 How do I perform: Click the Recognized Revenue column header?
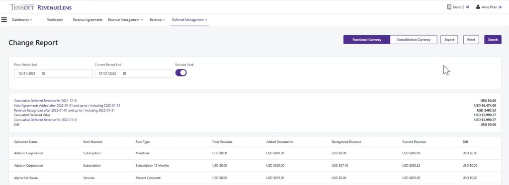[x=346, y=142]
